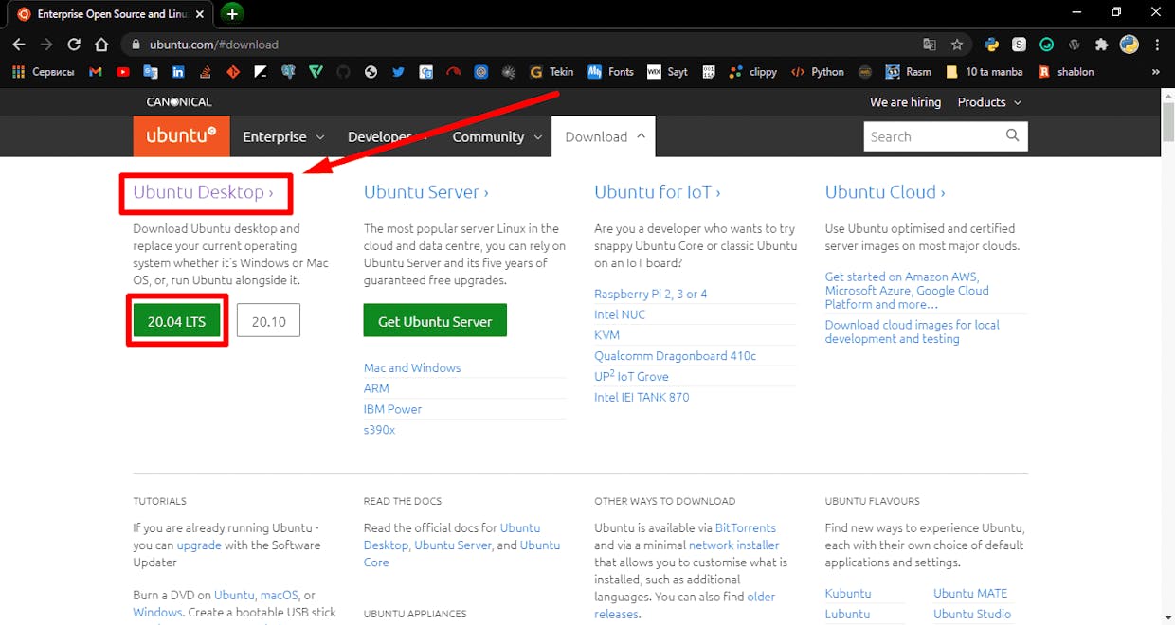Click the Python extension icon in toolbar
This screenshot has width=1175, height=625.
coord(991,45)
